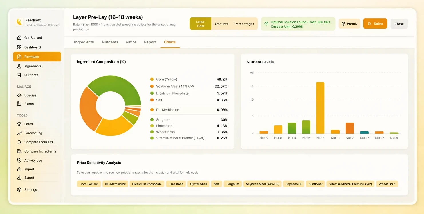Open the Forecasting tool
The width and height of the screenshot is (424, 214).
pyautogui.click(x=32, y=133)
